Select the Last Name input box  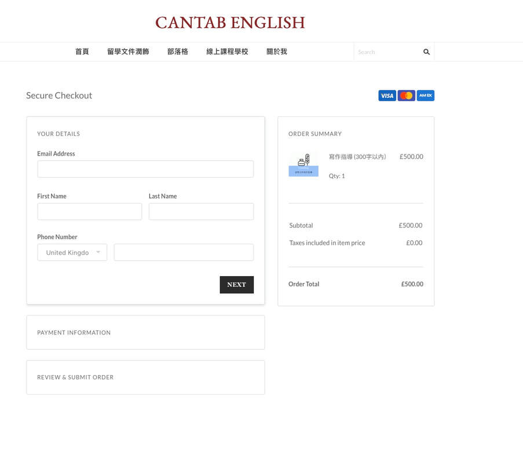[201, 211]
